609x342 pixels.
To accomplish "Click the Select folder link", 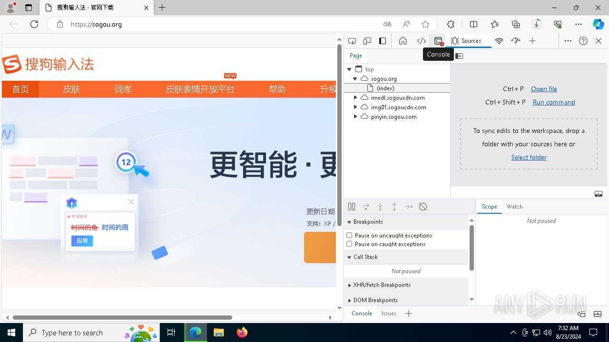I will 529,157.
